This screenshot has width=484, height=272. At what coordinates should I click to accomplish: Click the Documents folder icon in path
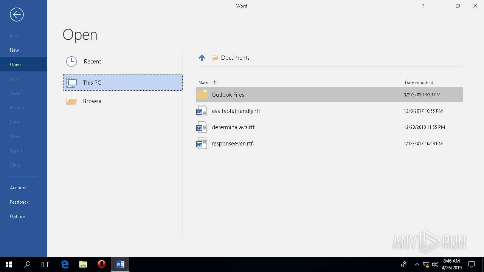(215, 58)
